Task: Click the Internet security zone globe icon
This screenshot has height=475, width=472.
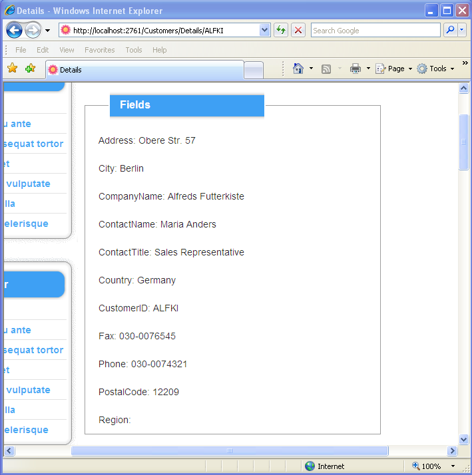Action: 310,466
